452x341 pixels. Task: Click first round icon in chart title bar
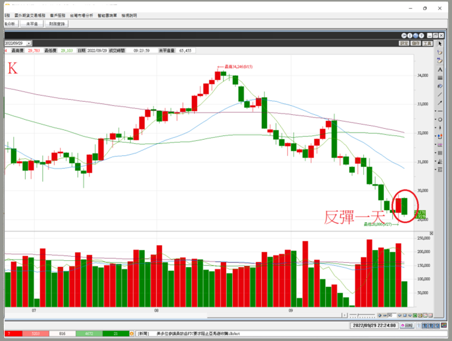coord(404,35)
